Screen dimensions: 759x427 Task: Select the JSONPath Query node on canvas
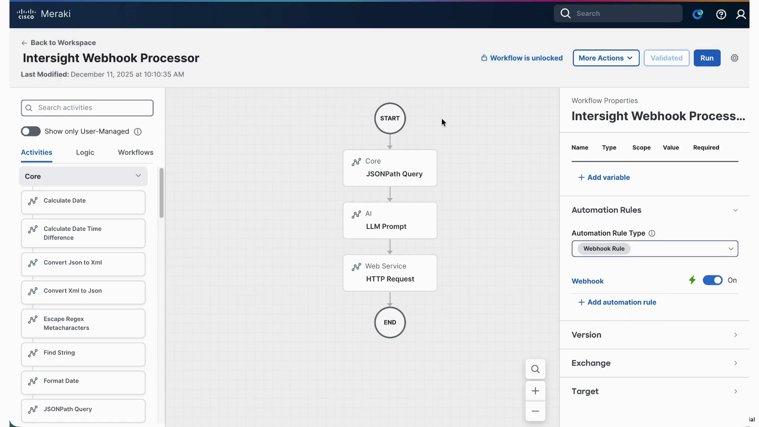pyautogui.click(x=390, y=168)
